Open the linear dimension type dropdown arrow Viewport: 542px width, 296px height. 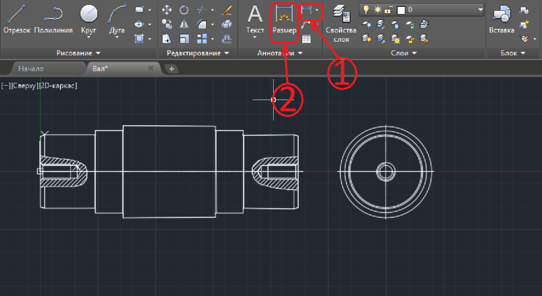(x=317, y=10)
